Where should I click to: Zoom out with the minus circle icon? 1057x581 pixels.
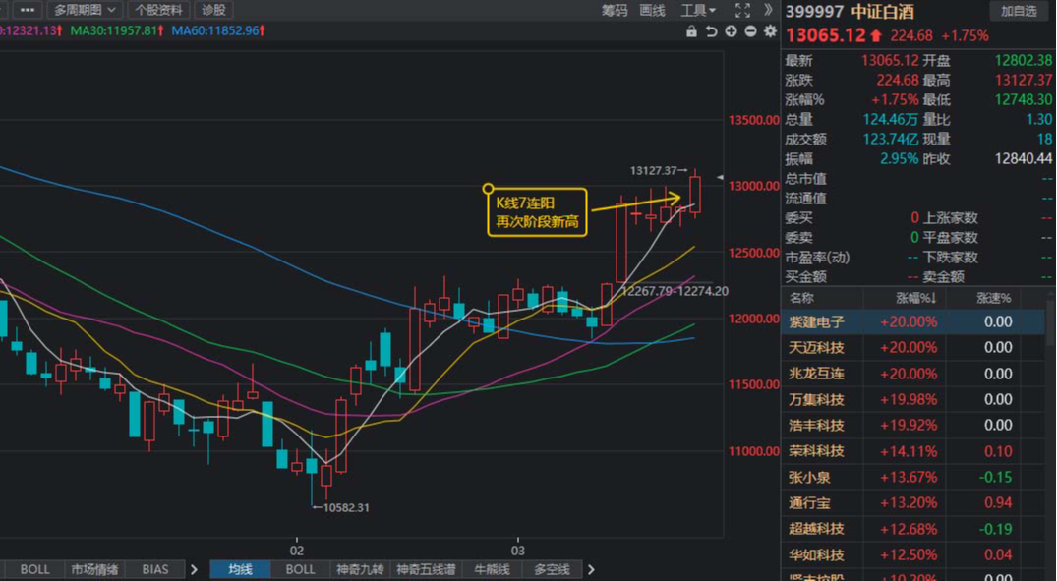[x=750, y=31]
